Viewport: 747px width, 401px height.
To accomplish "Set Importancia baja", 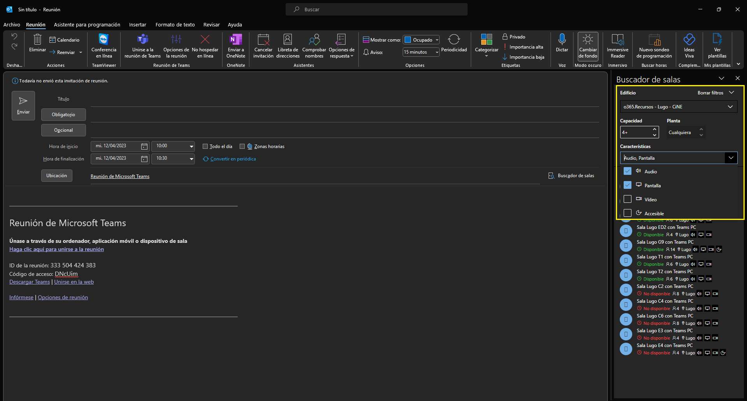I will [523, 57].
